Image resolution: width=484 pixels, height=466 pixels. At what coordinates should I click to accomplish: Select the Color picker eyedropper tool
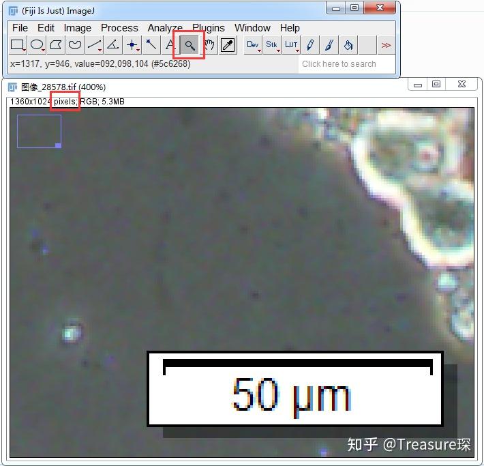point(228,45)
